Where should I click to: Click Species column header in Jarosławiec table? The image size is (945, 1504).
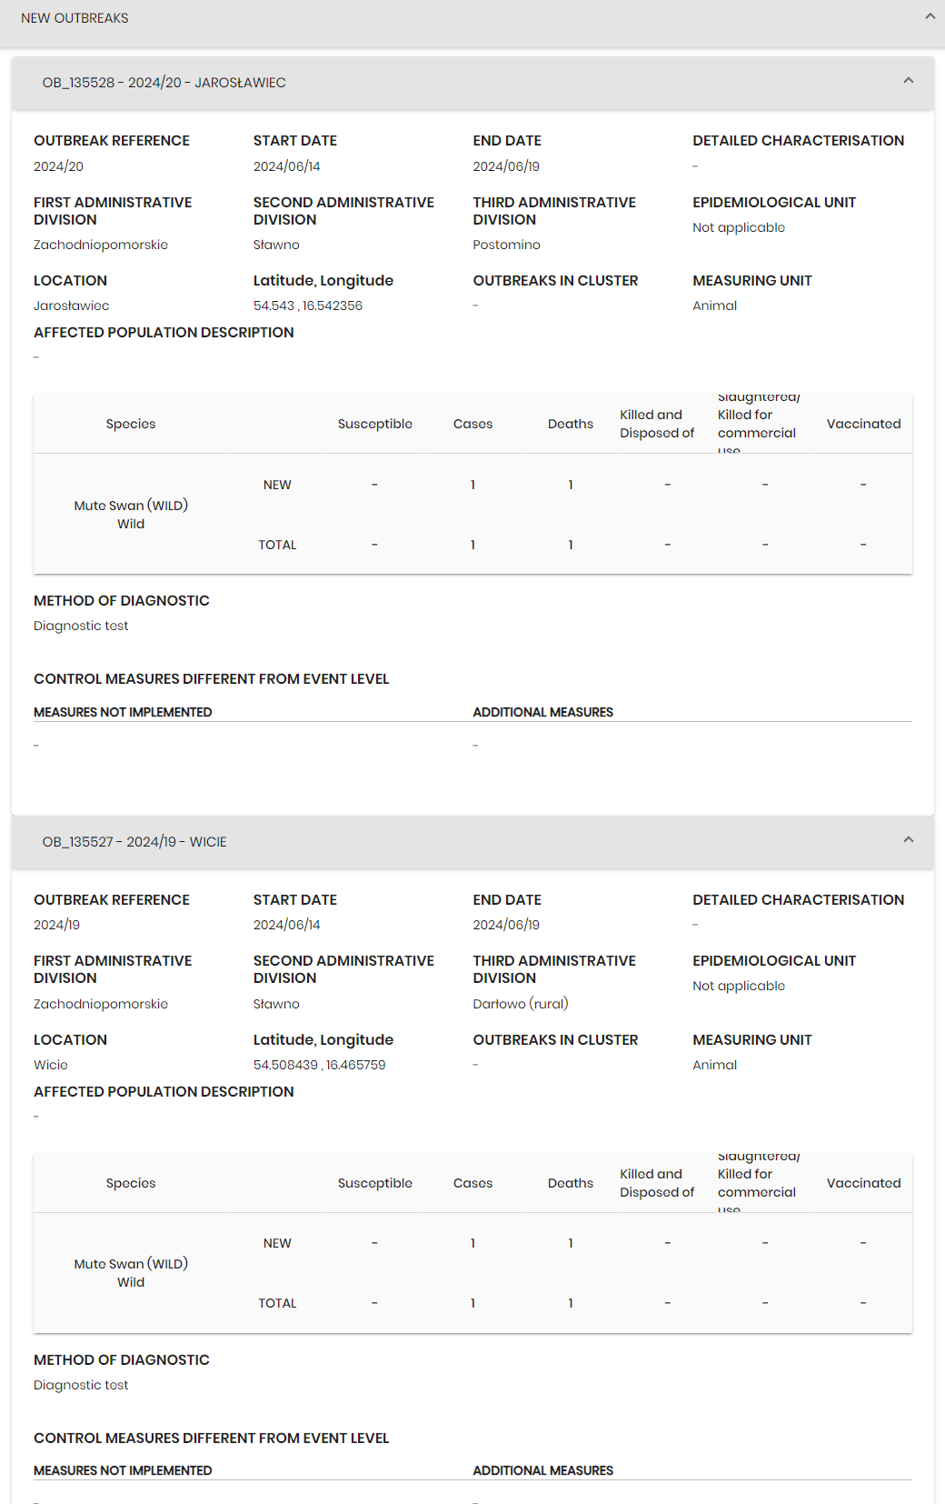click(x=131, y=424)
